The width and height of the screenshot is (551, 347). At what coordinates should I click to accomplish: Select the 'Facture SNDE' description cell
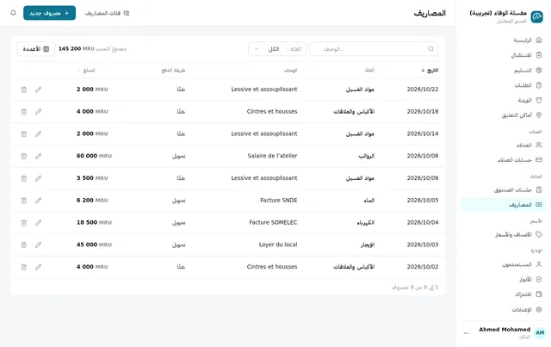[279, 201]
